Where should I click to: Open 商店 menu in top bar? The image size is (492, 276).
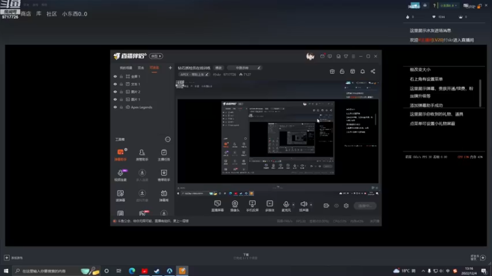(26, 13)
